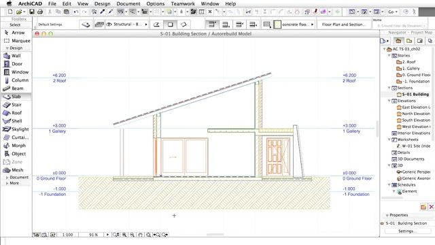
Task: Open the Document menu
Action: [128, 3]
